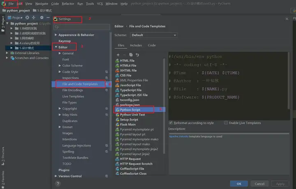Close the Settings dialog
This screenshot has width=296, height=189.
[x=287, y=19]
